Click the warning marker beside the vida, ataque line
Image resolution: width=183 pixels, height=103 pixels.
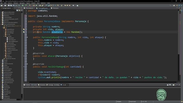coord(24,29)
